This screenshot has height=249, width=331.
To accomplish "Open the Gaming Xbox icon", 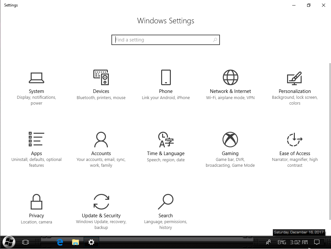I will tap(230, 140).
